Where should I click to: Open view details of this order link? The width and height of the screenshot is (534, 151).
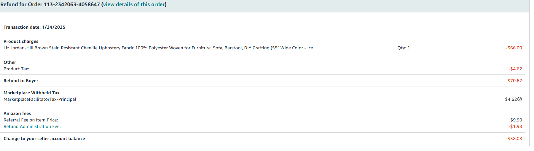(134, 4)
